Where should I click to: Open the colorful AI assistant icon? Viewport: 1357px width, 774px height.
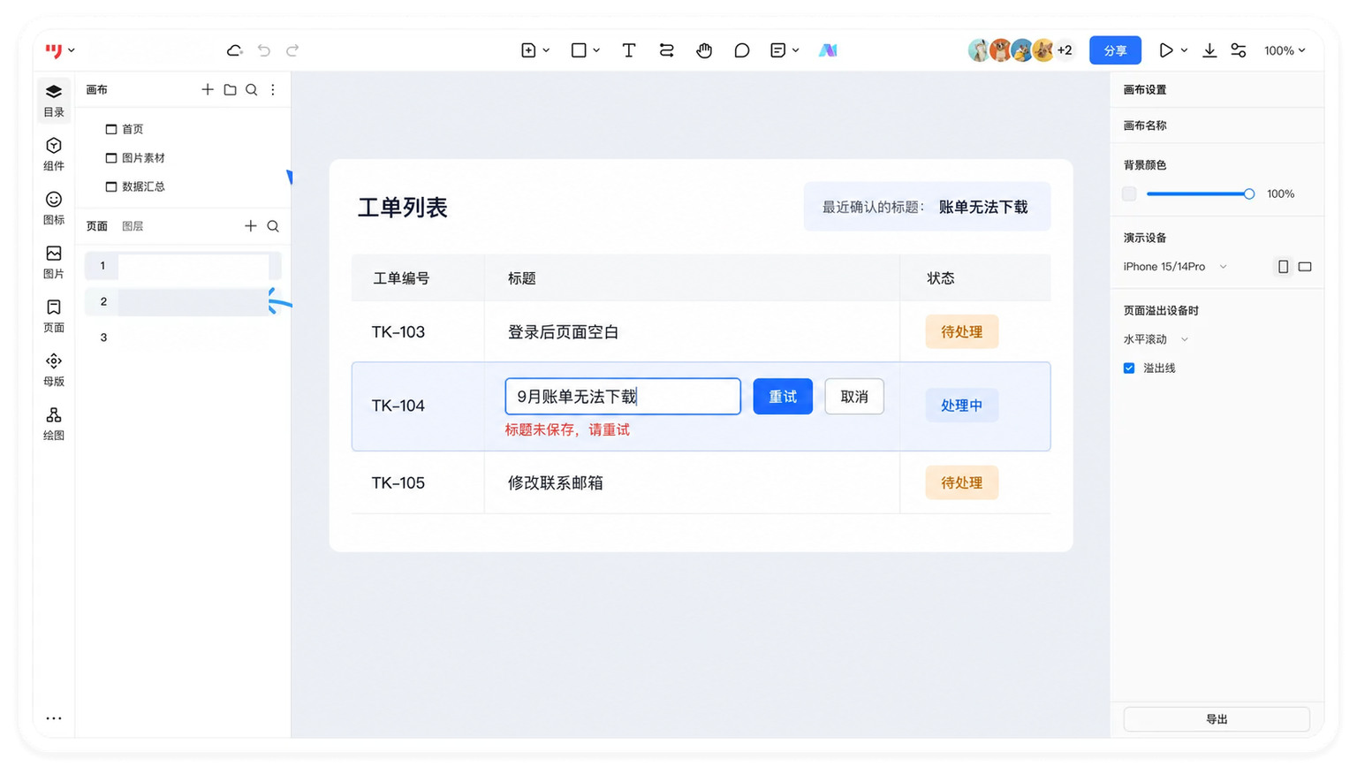(828, 50)
